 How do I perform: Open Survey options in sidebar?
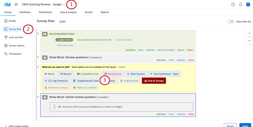tap(15, 46)
